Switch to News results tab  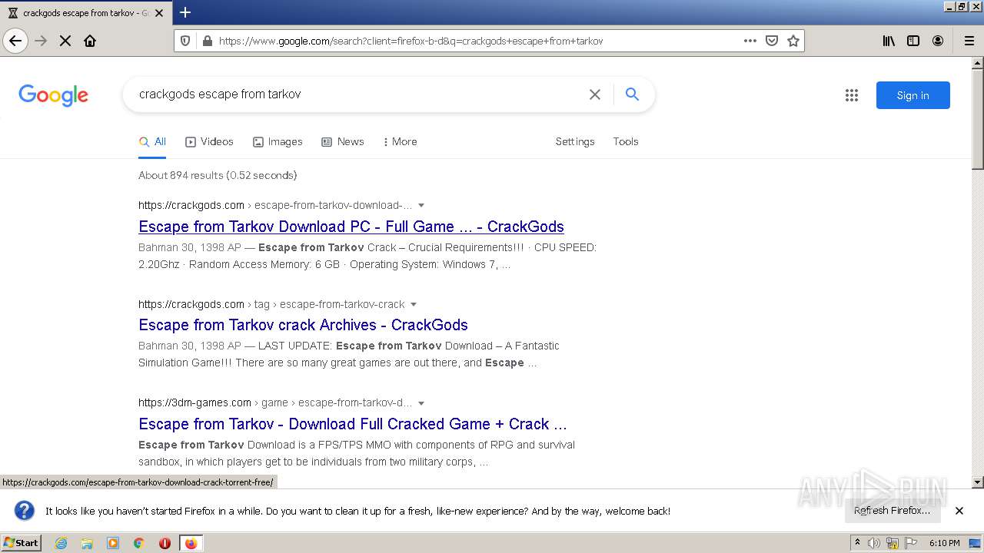point(343,141)
